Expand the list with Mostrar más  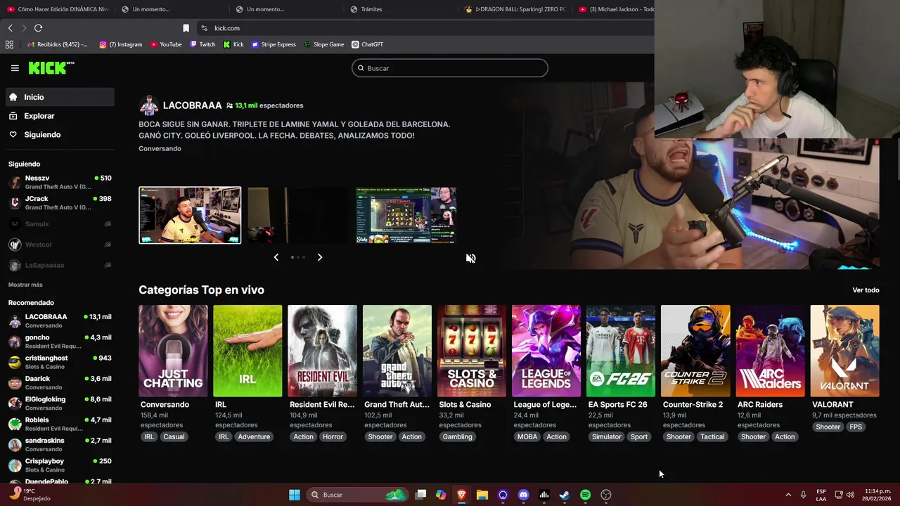(25, 285)
